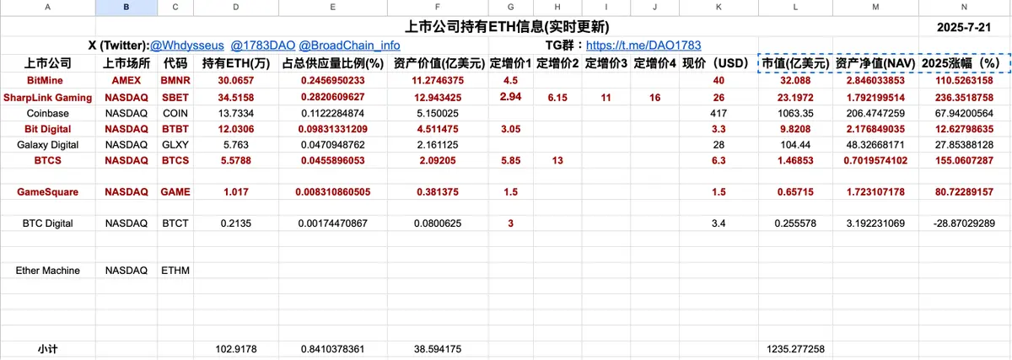Select column N header
The height and width of the screenshot is (360, 1012).
(x=966, y=8)
